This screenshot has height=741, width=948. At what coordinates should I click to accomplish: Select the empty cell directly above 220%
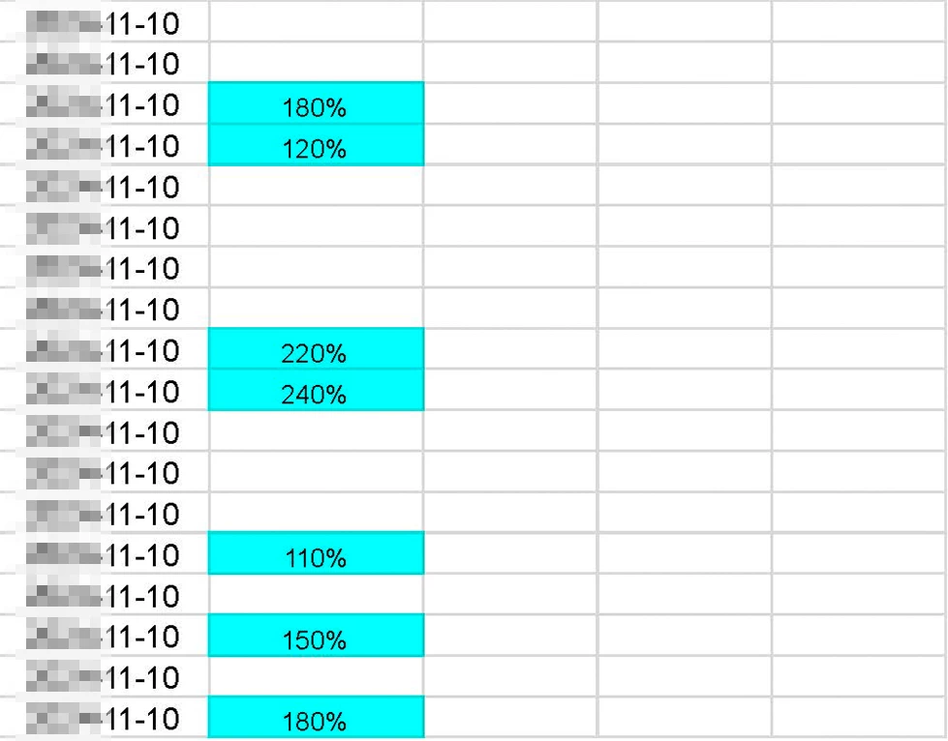[316, 308]
